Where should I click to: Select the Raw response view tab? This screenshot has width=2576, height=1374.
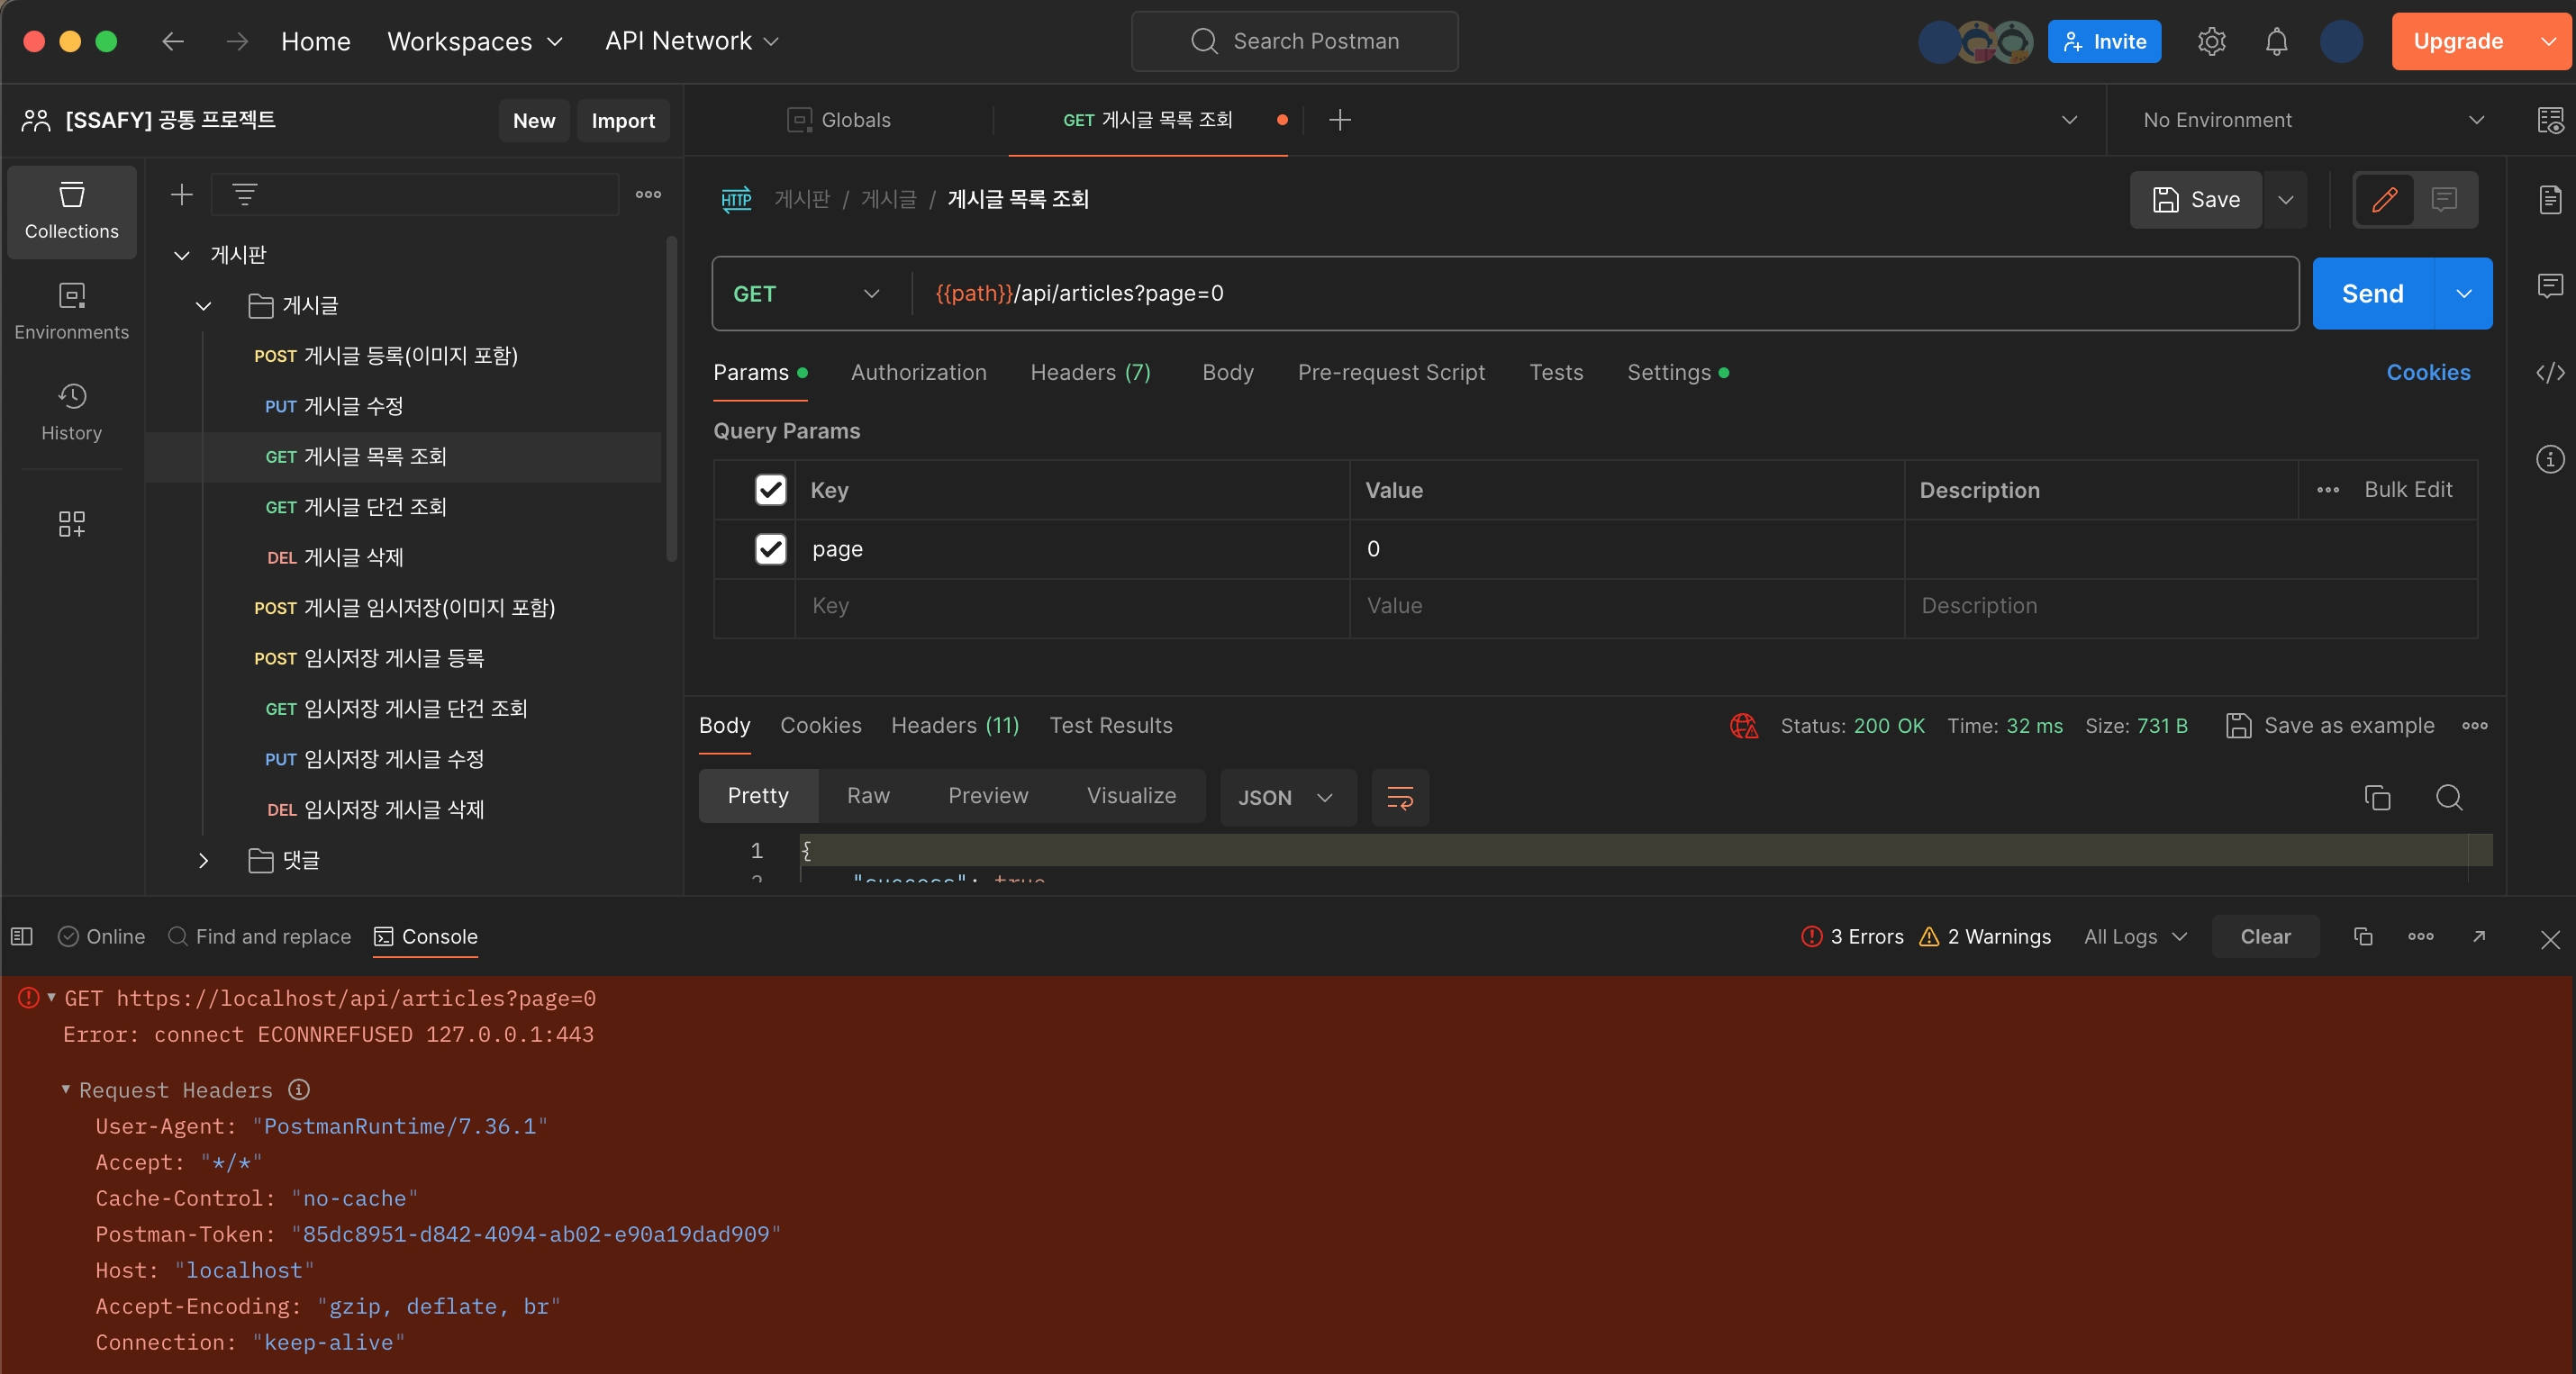click(x=867, y=796)
